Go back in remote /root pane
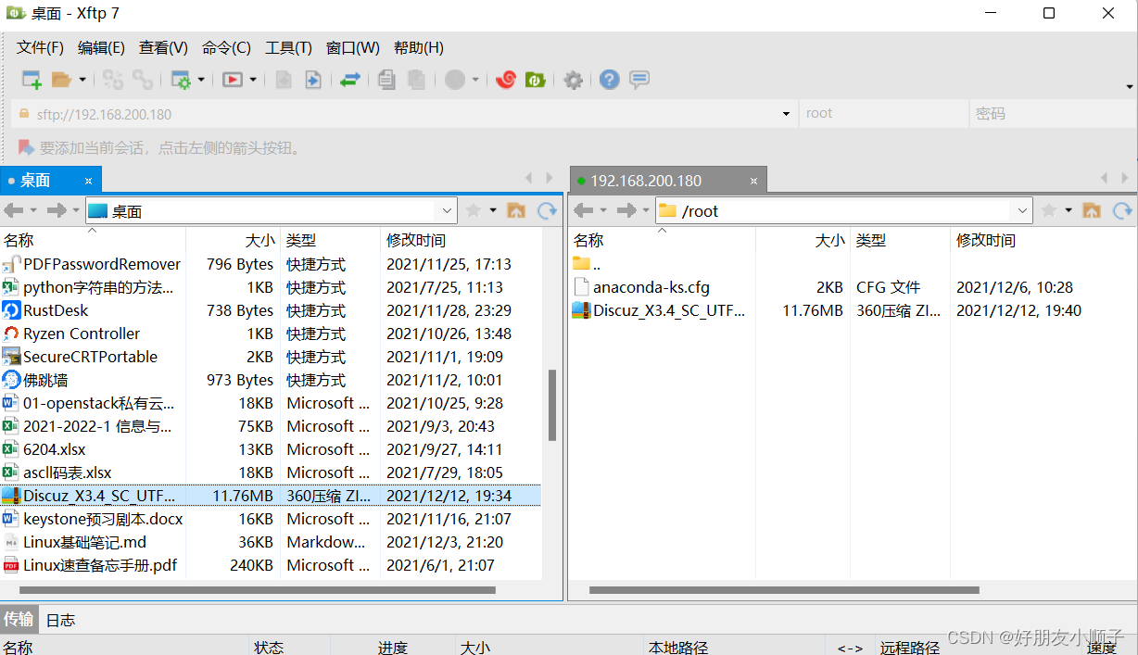Screen dimensions: 1138x655 (584, 211)
